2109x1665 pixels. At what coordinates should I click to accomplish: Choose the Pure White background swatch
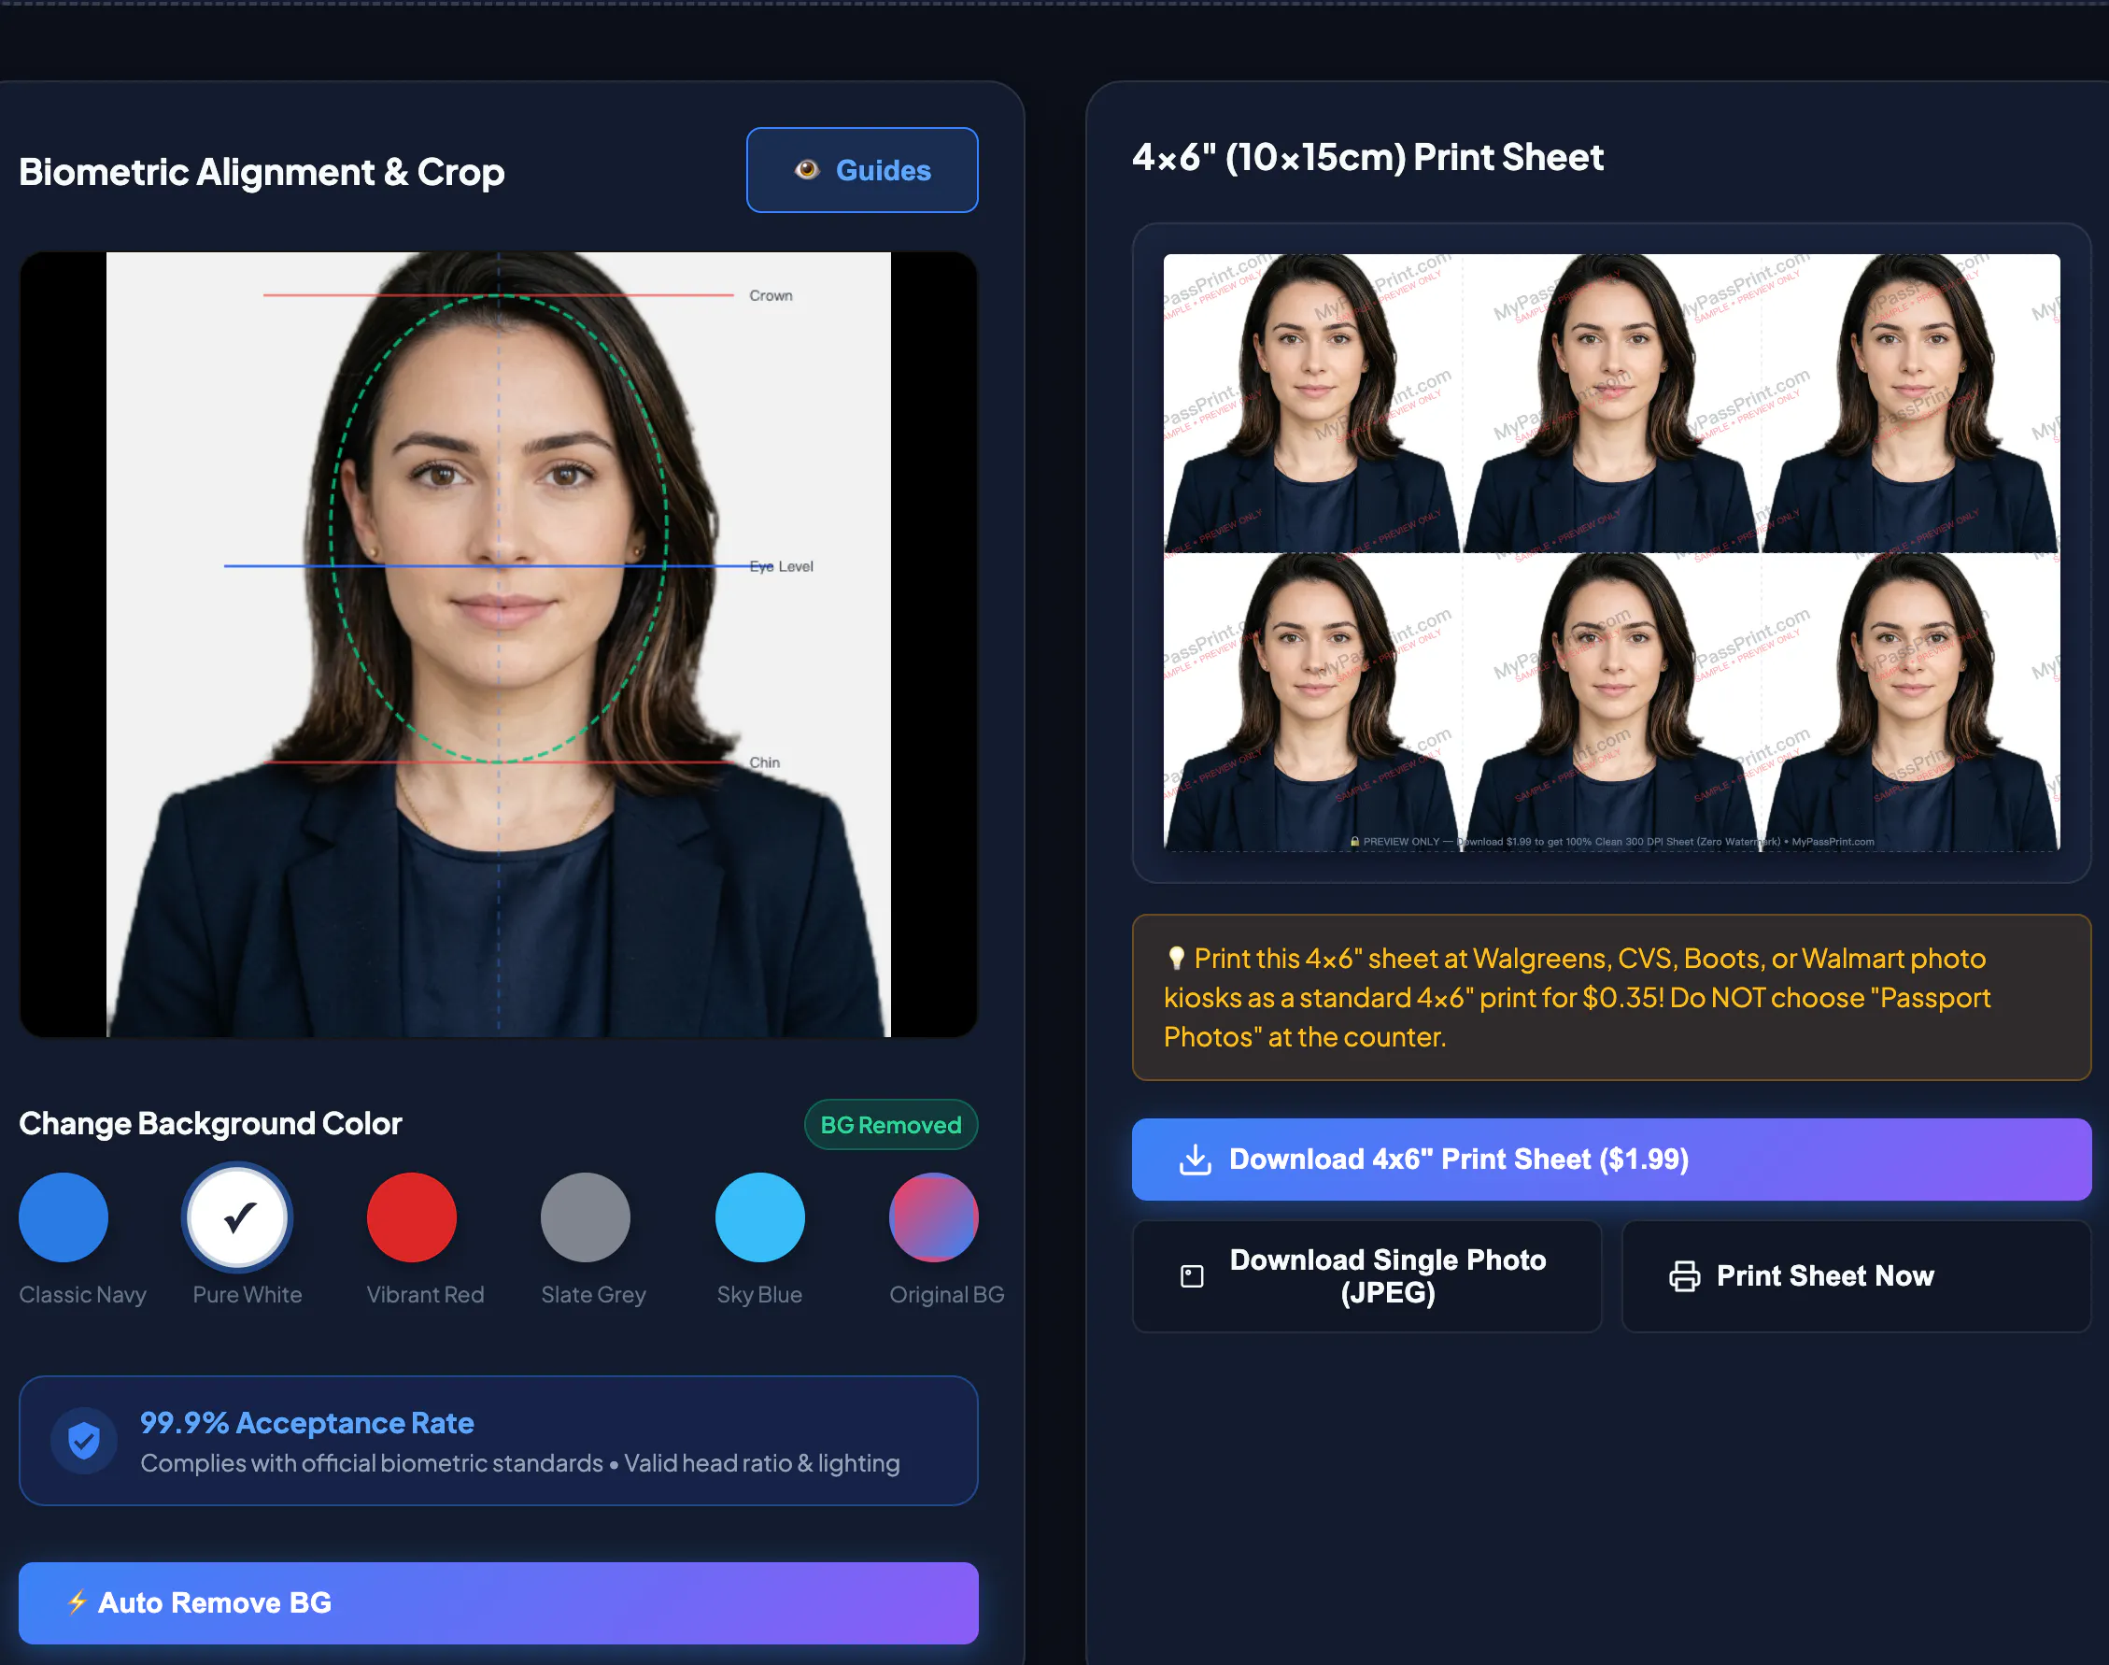point(237,1217)
